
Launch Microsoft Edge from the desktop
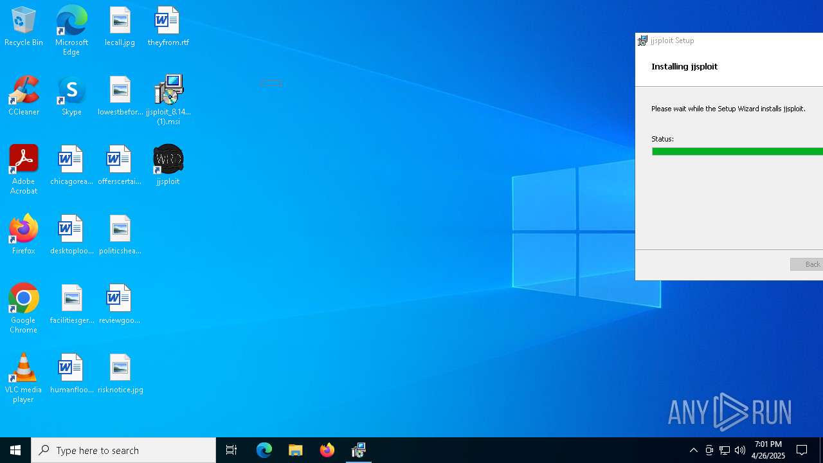point(71,31)
